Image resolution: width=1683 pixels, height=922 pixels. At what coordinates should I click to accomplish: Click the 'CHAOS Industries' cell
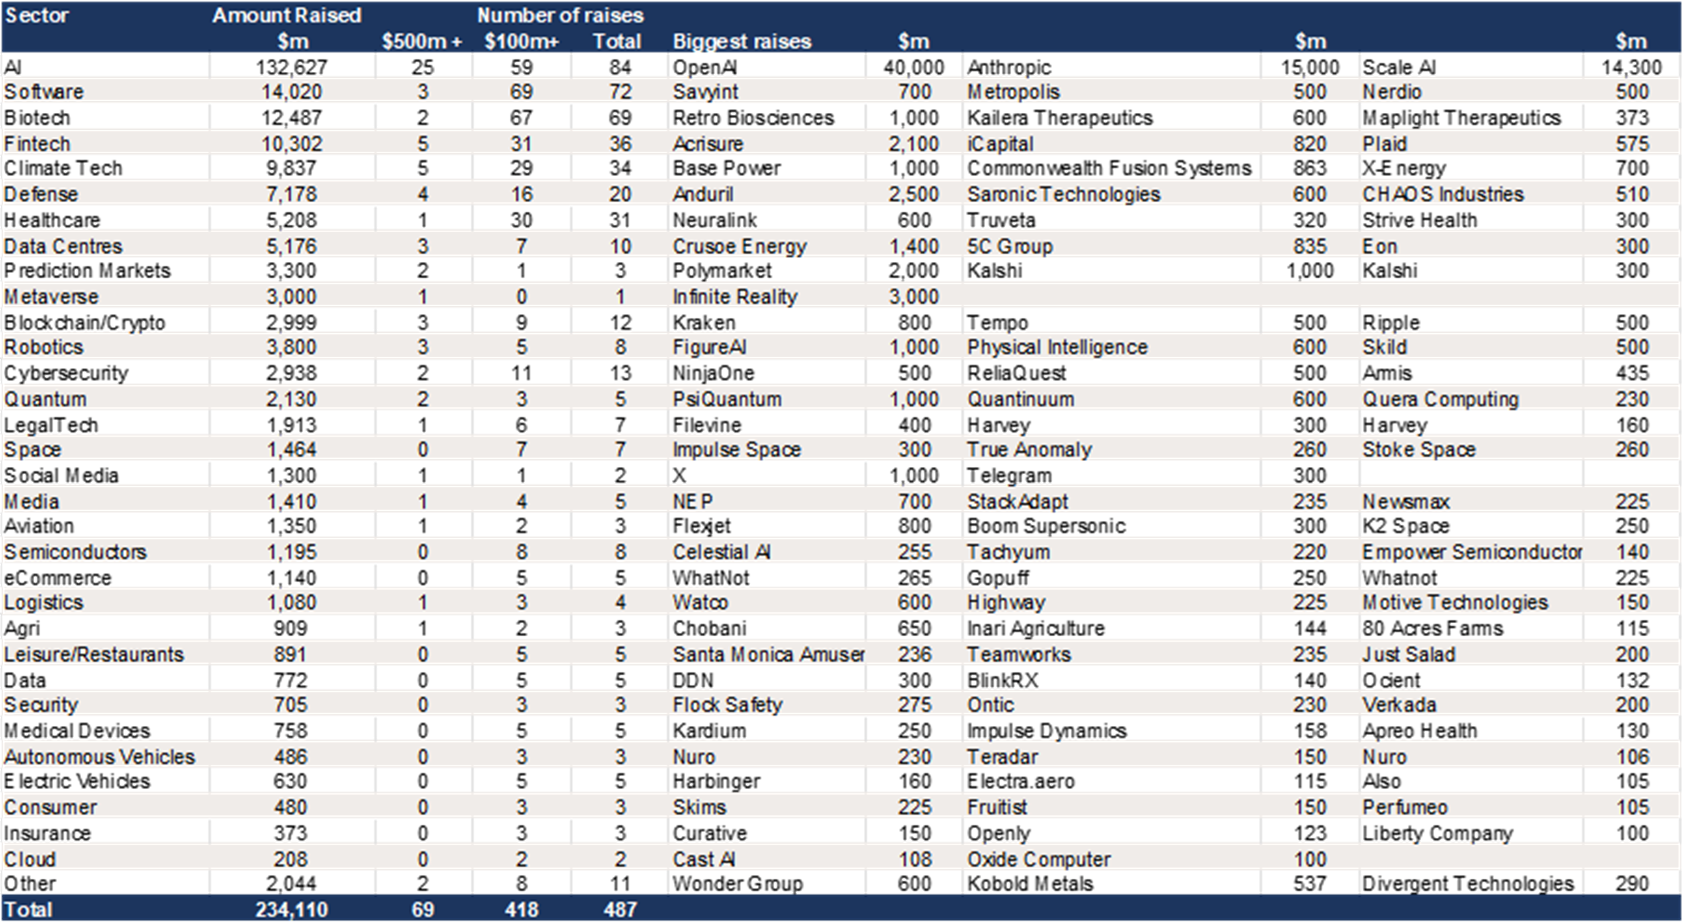pyautogui.click(x=1443, y=195)
